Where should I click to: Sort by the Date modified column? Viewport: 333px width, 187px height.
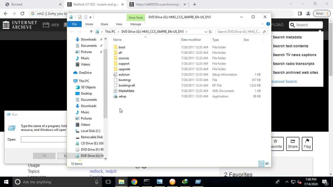191,40
